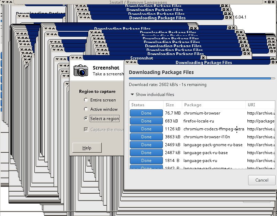Click the camera icon in Screenshot dialog
Viewport: 277px width, 216px height.
[x=81, y=70]
